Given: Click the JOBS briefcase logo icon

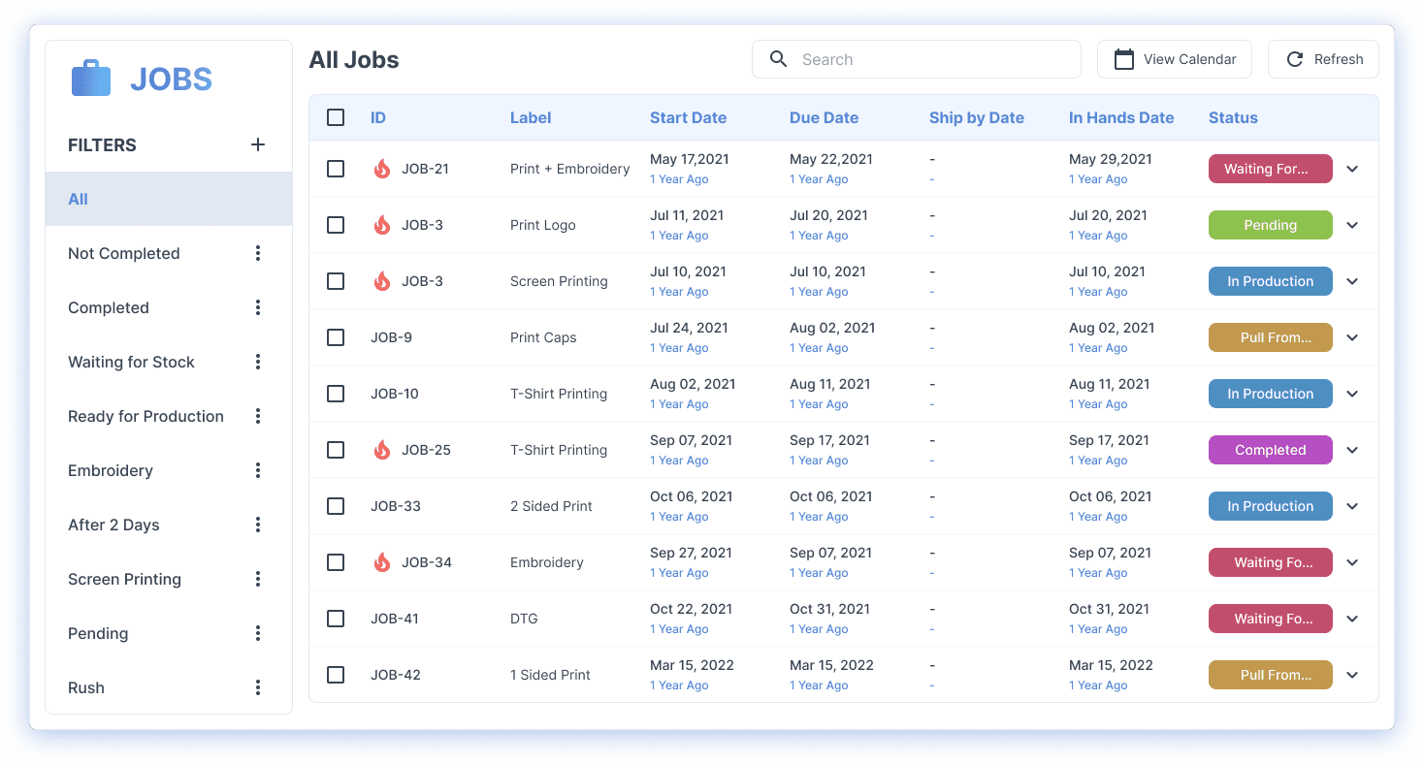Looking at the screenshot, I should [90, 78].
